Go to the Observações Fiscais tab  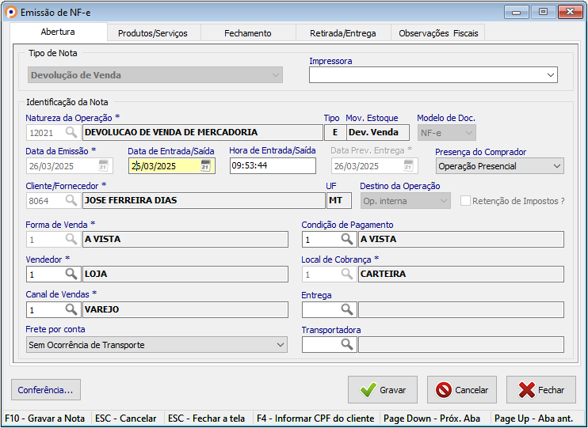pos(438,33)
